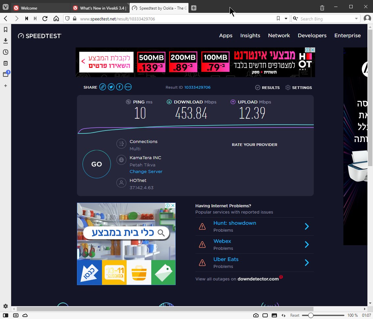
Task: Switch to What's New in Vivaldi tab
Action: click(100, 8)
